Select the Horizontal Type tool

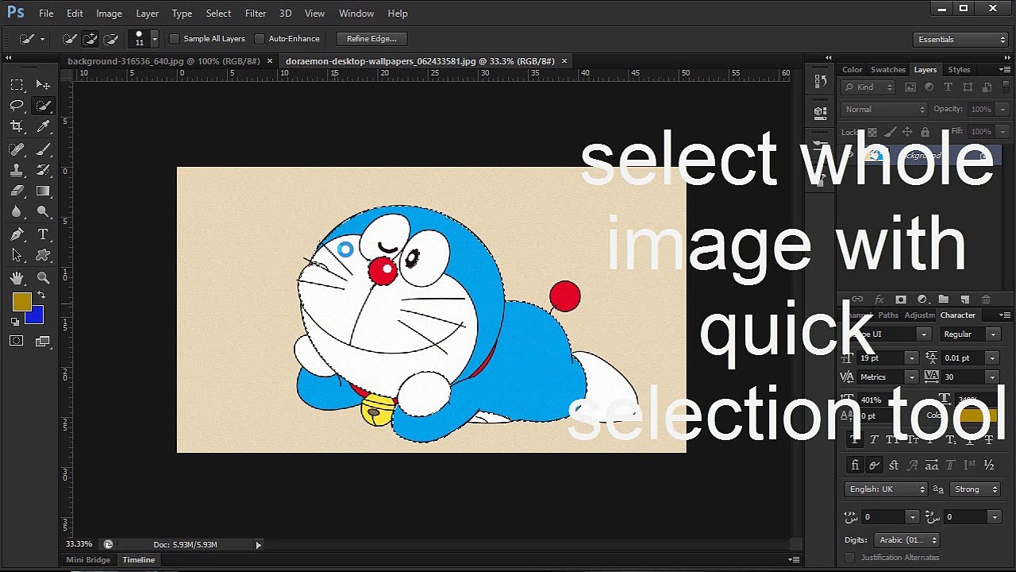43,234
